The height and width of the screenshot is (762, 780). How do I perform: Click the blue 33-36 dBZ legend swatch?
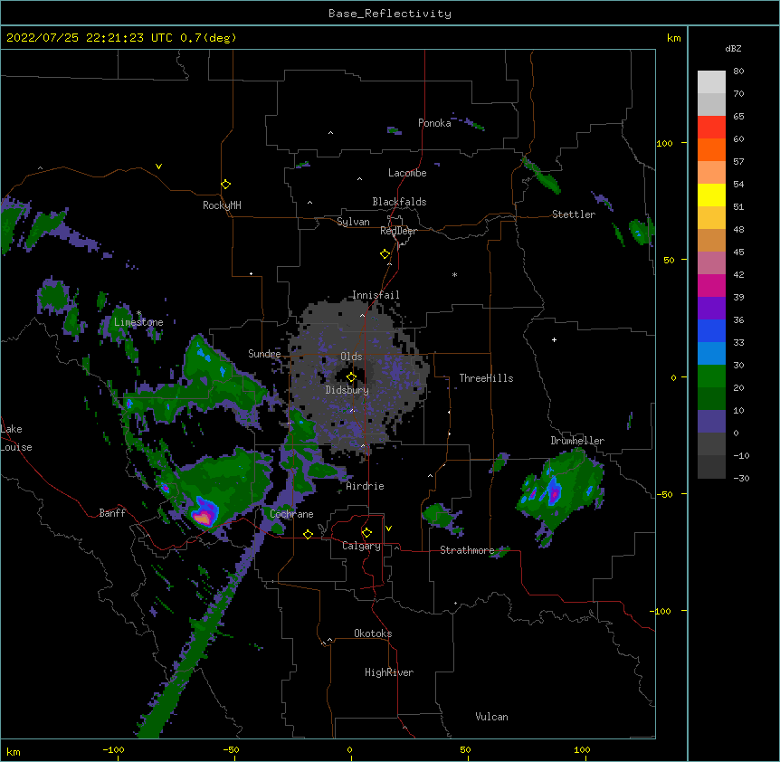tap(711, 330)
